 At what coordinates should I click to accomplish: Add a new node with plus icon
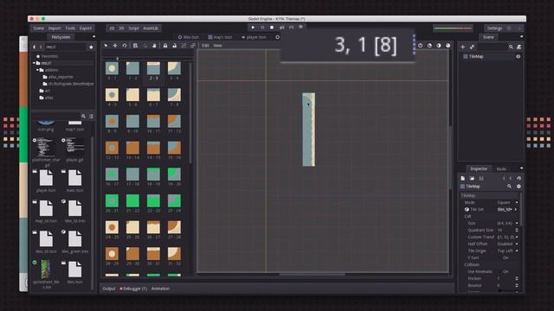[463, 47]
